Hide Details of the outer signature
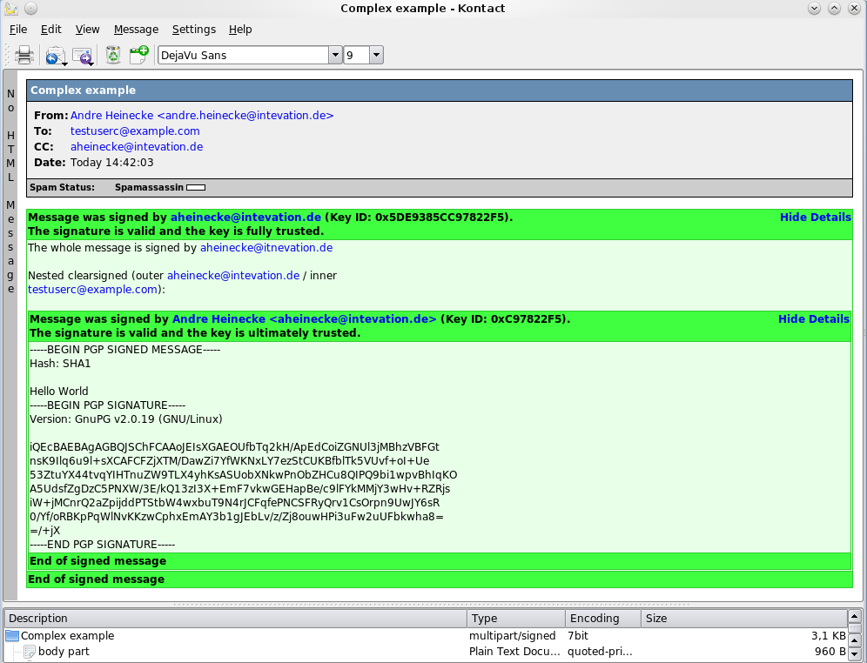Screen dimensions: 867x663 click(x=815, y=217)
